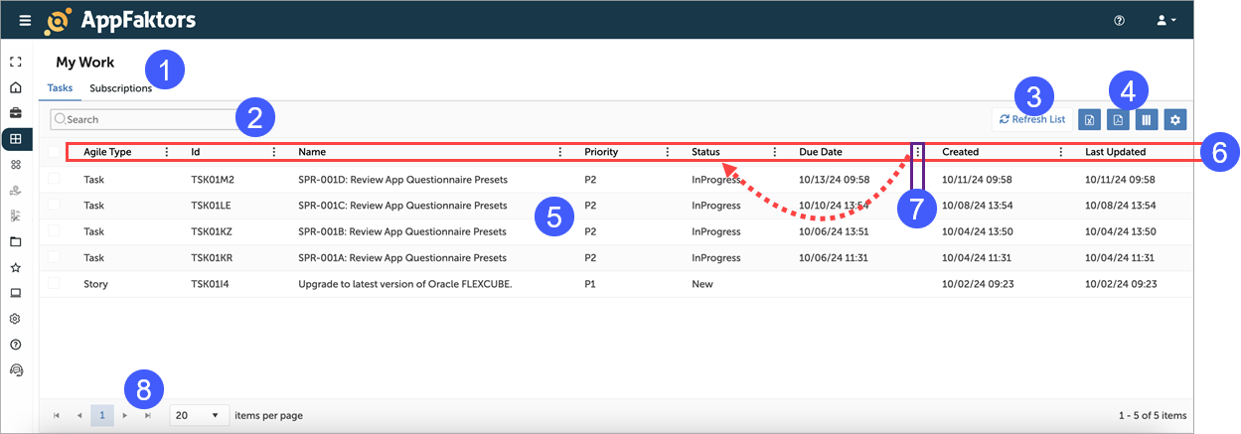Image resolution: width=1241 pixels, height=434 pixels.
Task: Open the favorites star in sidebar
Action: coord(16,267)
